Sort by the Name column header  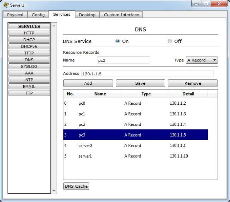point(100,94)
